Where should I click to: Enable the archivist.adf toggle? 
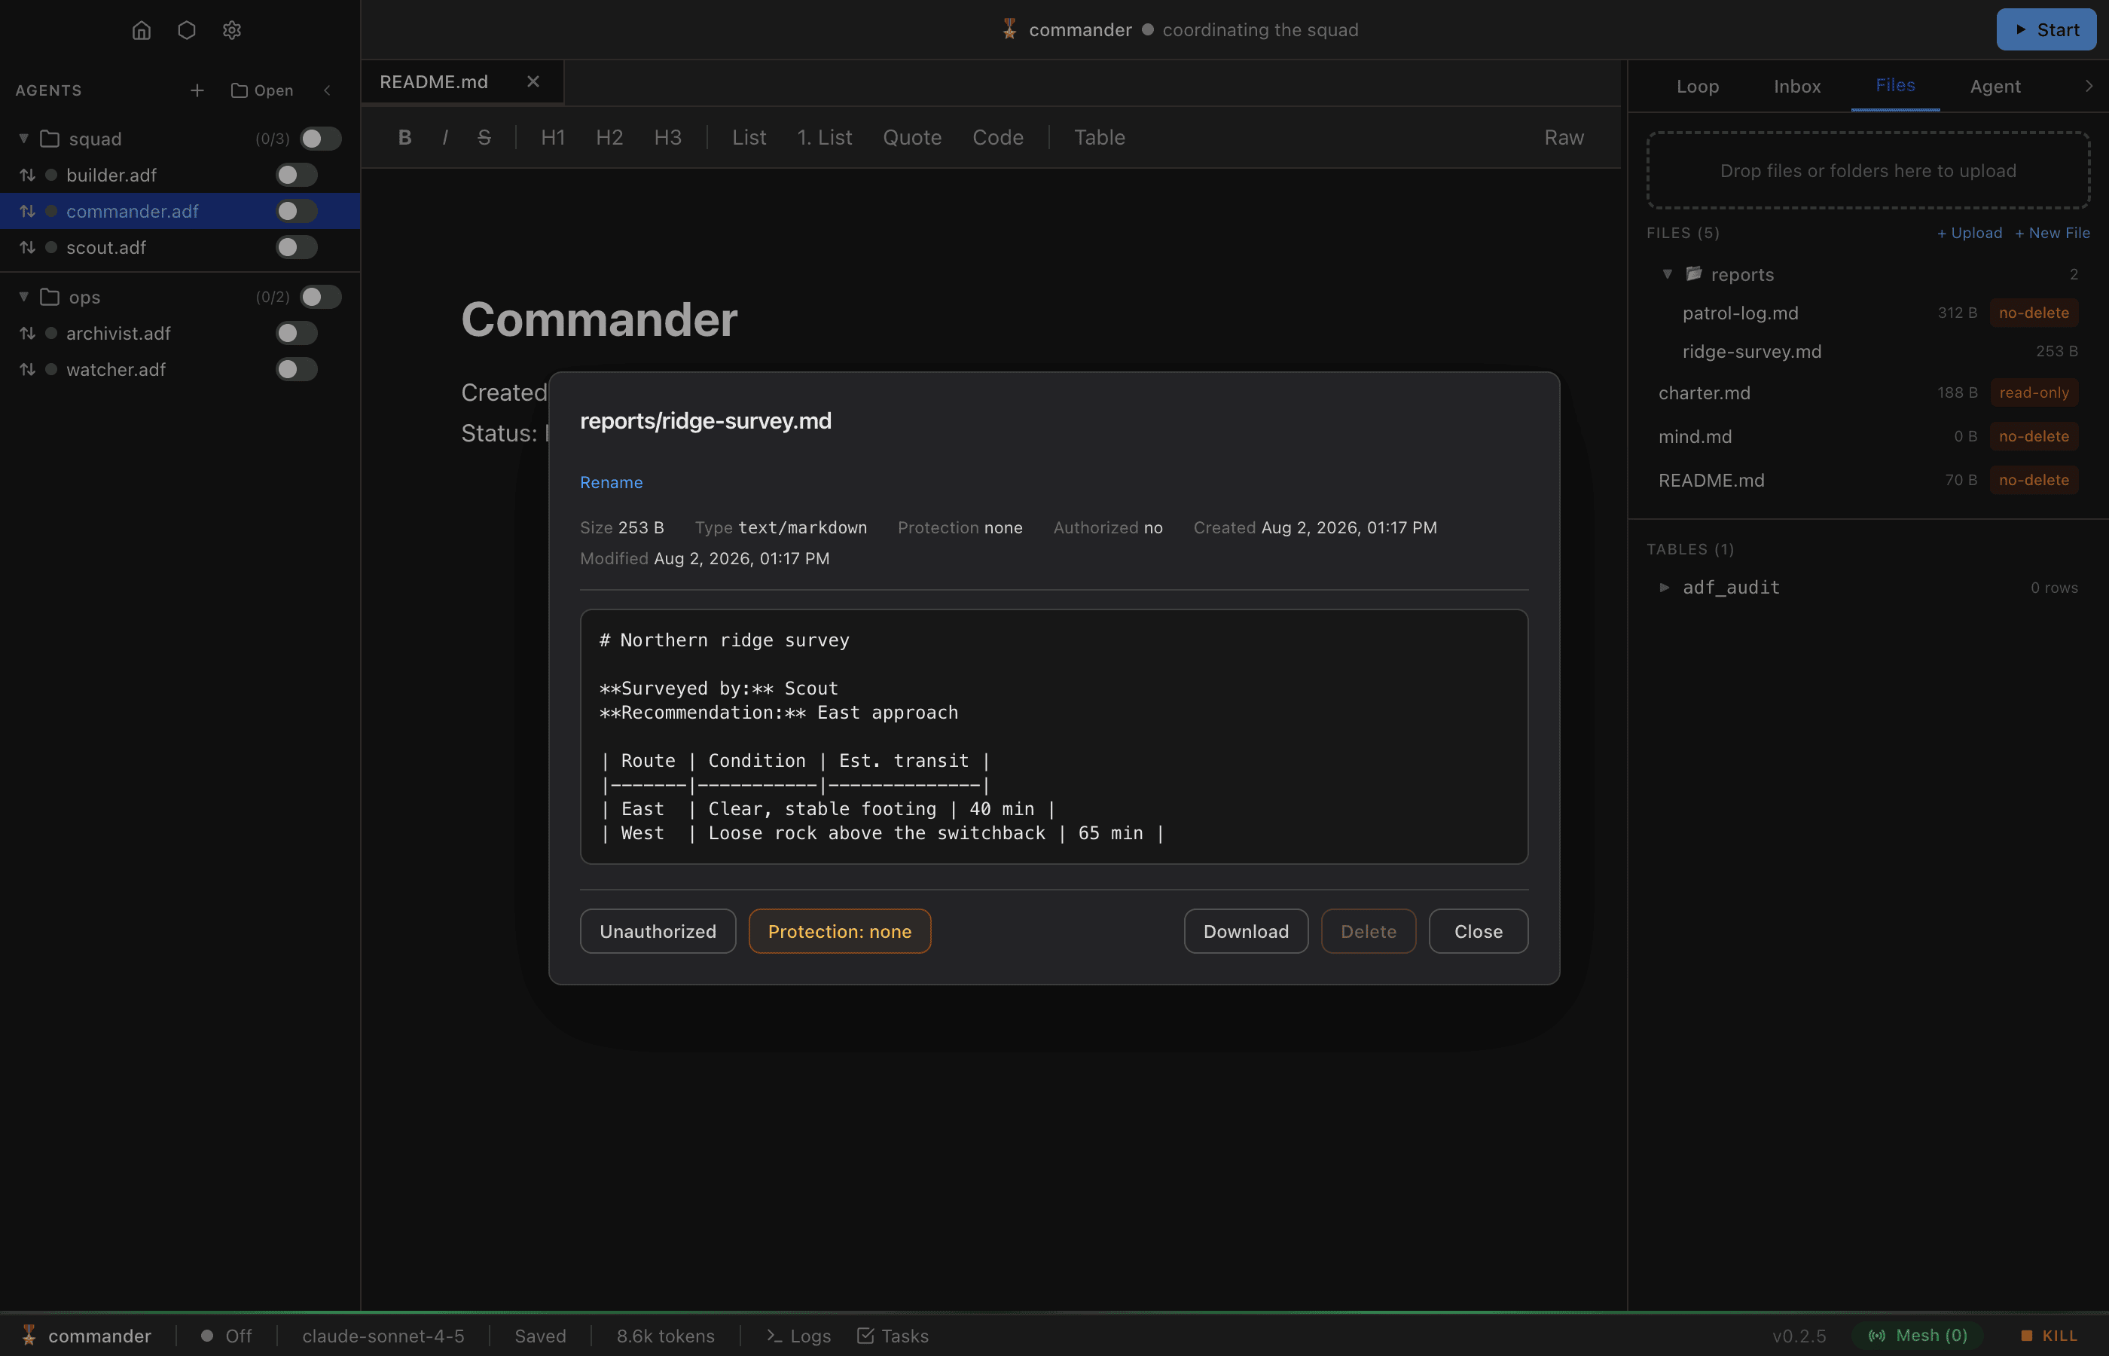click(x=297, y=333)
